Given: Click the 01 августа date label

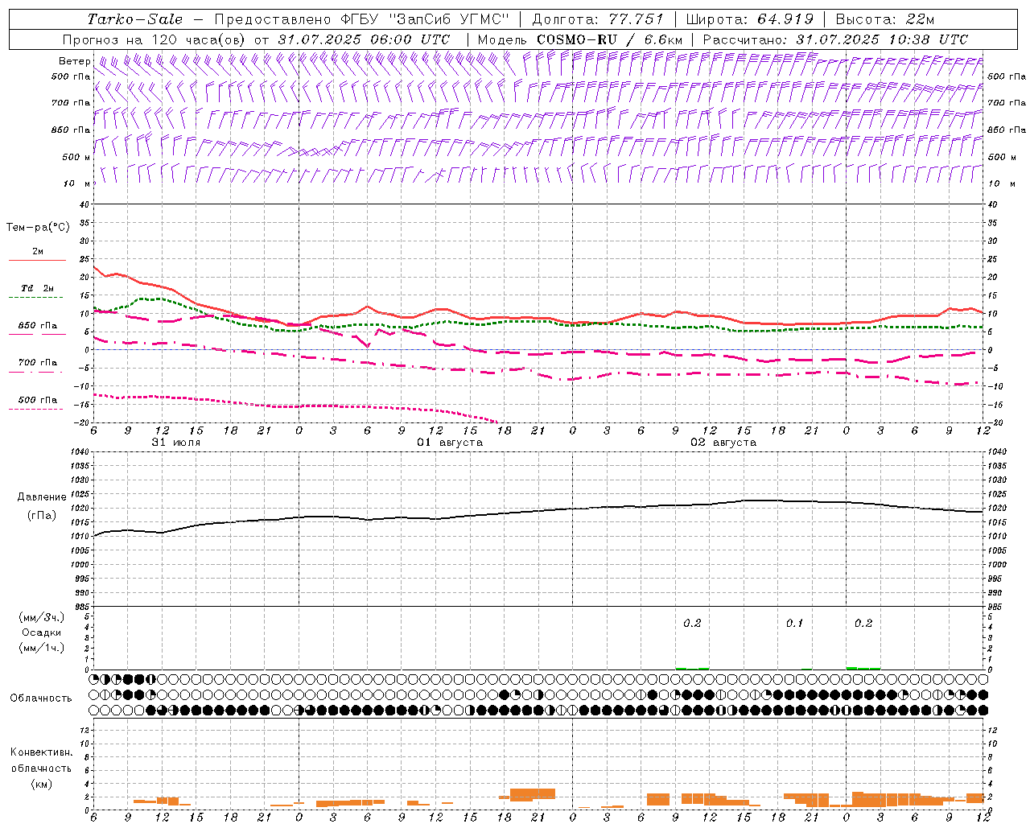Looking at the screenshot, I should (450, 443).
